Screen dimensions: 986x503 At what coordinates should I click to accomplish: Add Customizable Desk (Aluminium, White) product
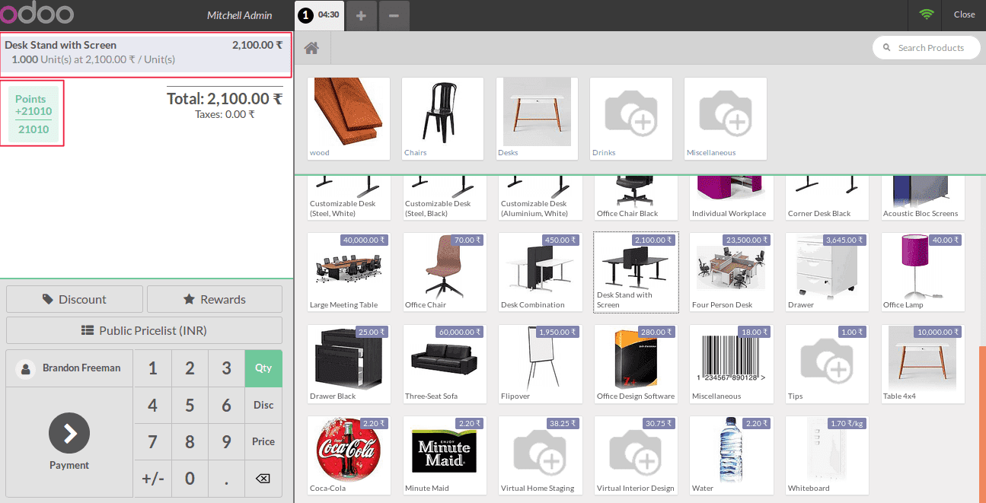point(541,198)
